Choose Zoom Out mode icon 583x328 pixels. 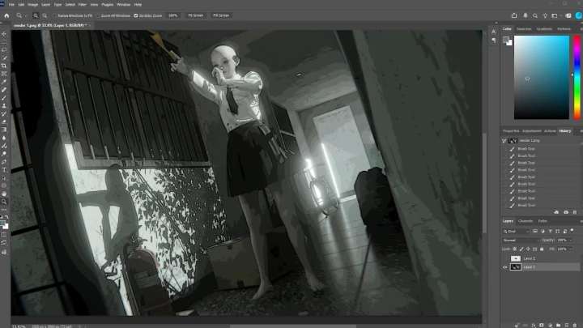pyautogui.click(x=45, y=15)
